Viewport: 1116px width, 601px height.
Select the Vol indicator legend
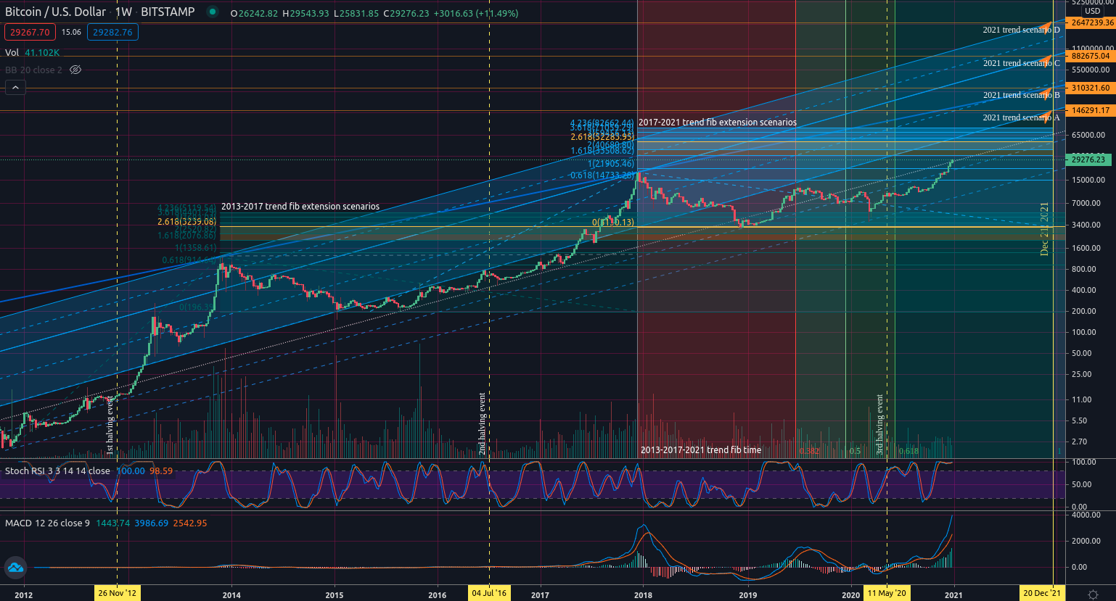12,53
